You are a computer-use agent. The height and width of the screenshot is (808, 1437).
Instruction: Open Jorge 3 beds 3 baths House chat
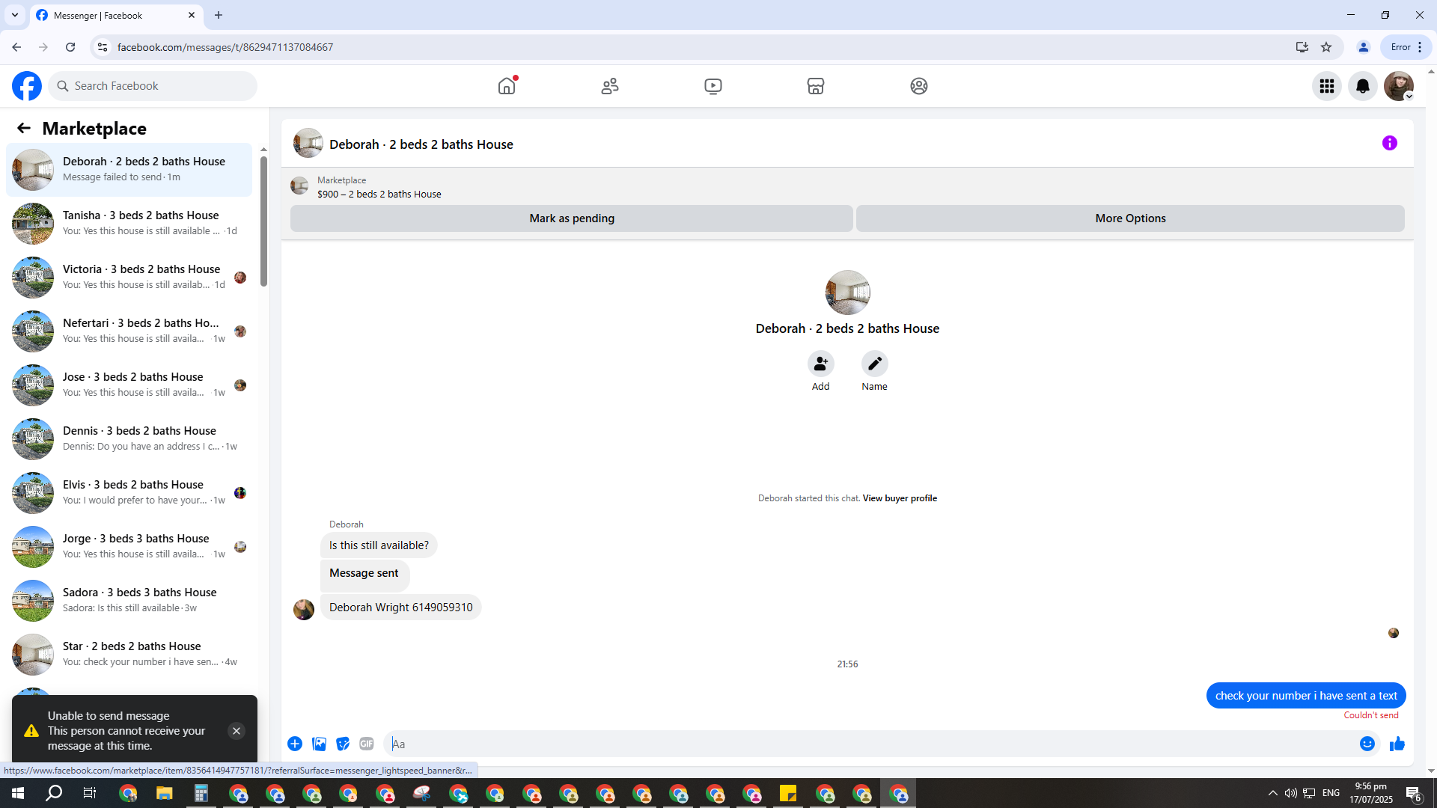tap(129, 547)
